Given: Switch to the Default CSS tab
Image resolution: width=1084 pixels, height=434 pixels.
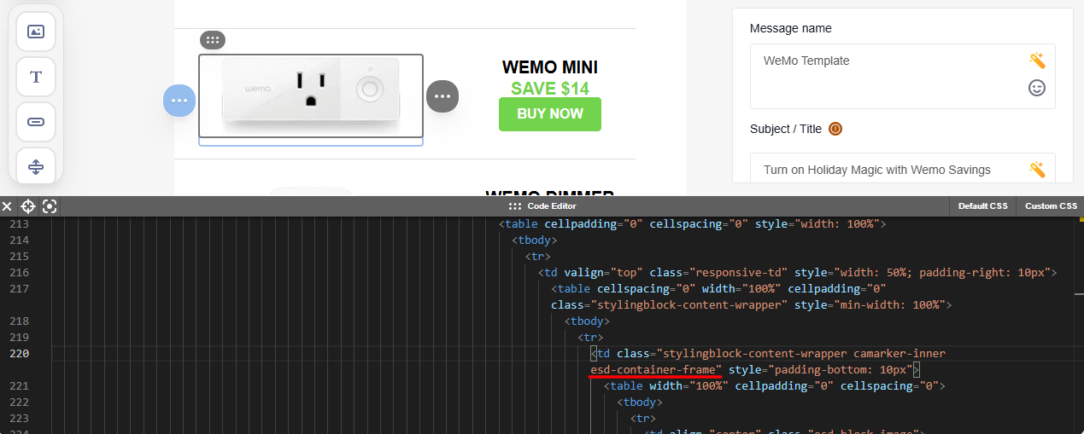Looking at the screenshot, I should pyautogui.click(x=983, y=206).
